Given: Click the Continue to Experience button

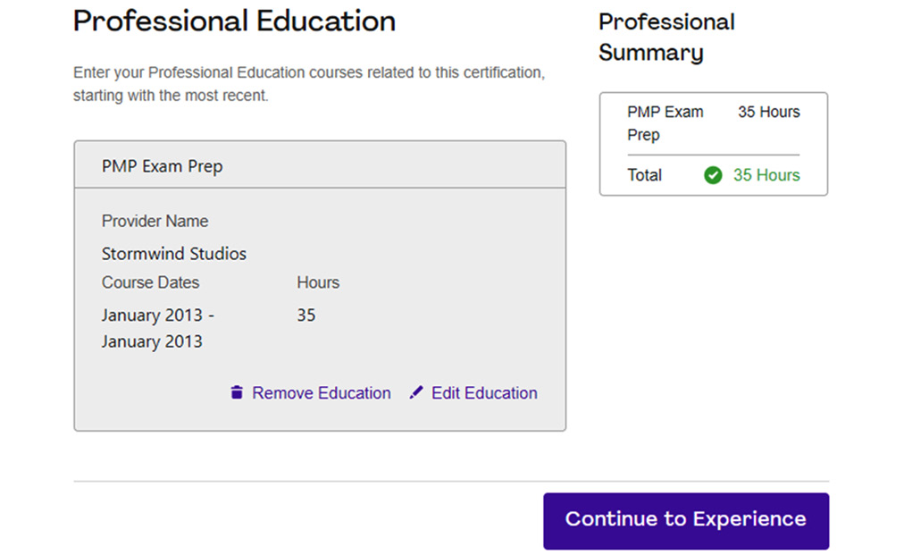Looking at the screenshot, I should tap(686, 521).
